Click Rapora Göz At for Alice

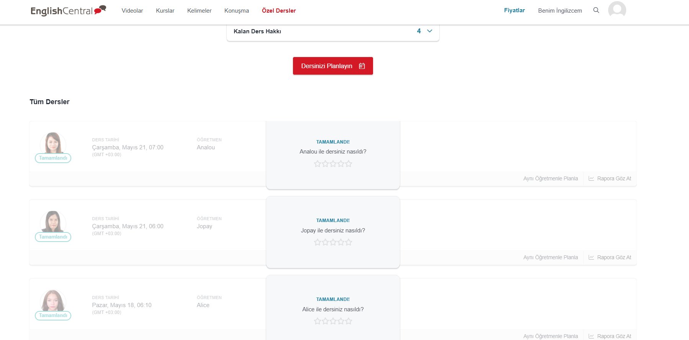614,336
